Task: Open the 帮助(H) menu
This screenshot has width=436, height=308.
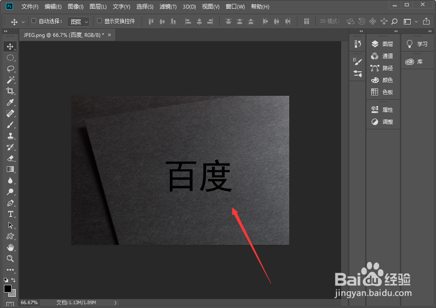Action: click(x=260, y=7)
